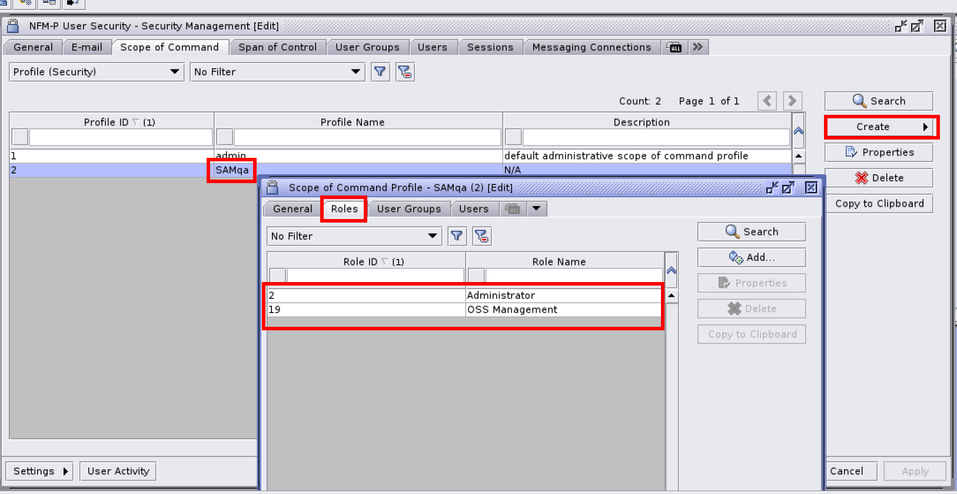Viewport: 957px width, 494px height.
Task: Expand the Create button submenu
Action: coord(925,127)
